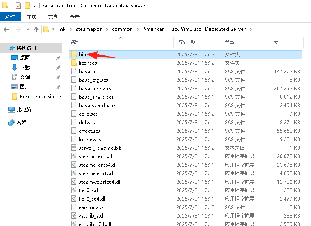Viewport: 311px width, 226px height.
Task: Click the steamclient.dll file icon
Action: pos(74,156)
